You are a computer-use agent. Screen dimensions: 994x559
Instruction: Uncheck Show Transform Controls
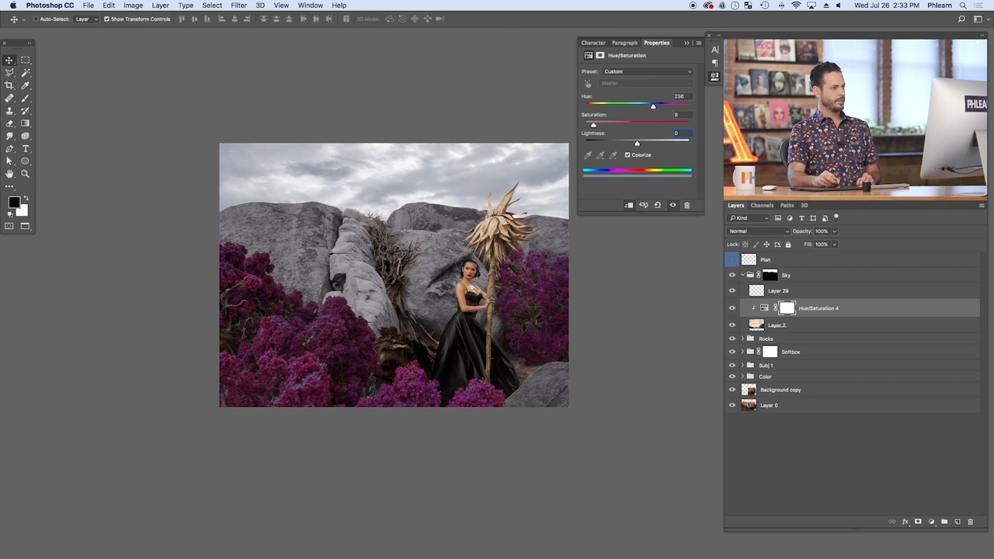coord(106,19)
